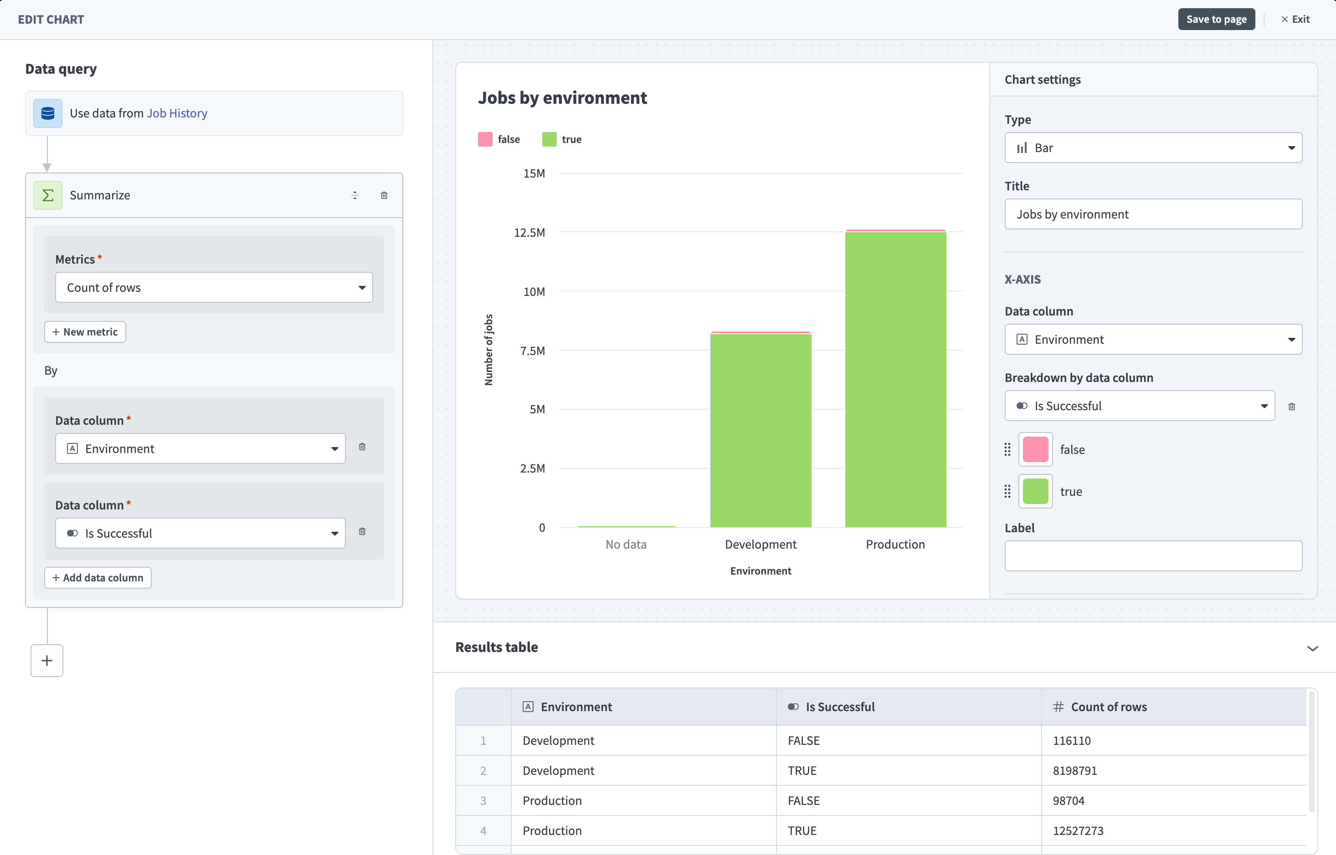Click Save to page
This screenshot has height=855, width=1336.
point(1216,20)
